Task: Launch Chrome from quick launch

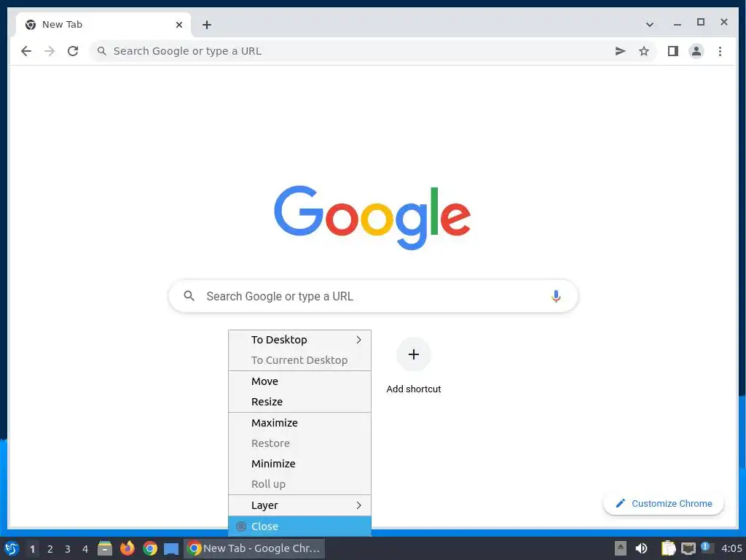Action: pyautogui.click(x=150, y=548)
